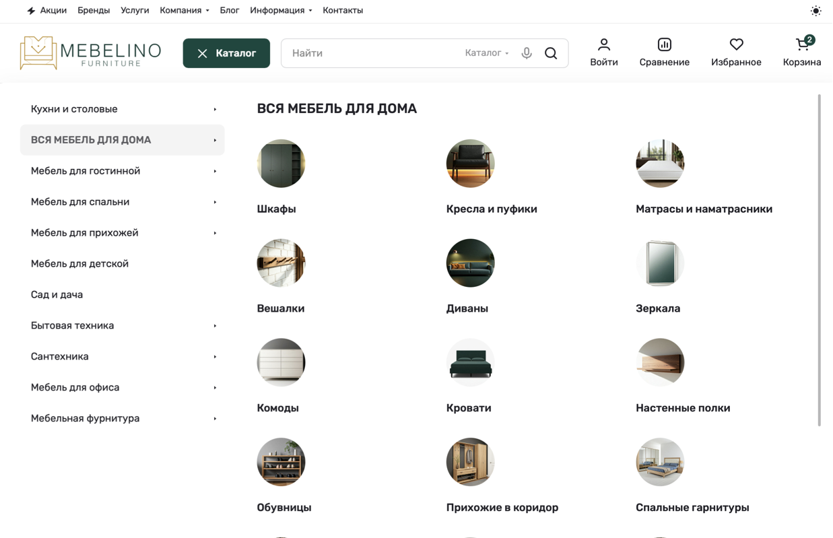Open the Матрасы и наматрасники text link
The image size is (833, 538).
(x=704, y=209)
